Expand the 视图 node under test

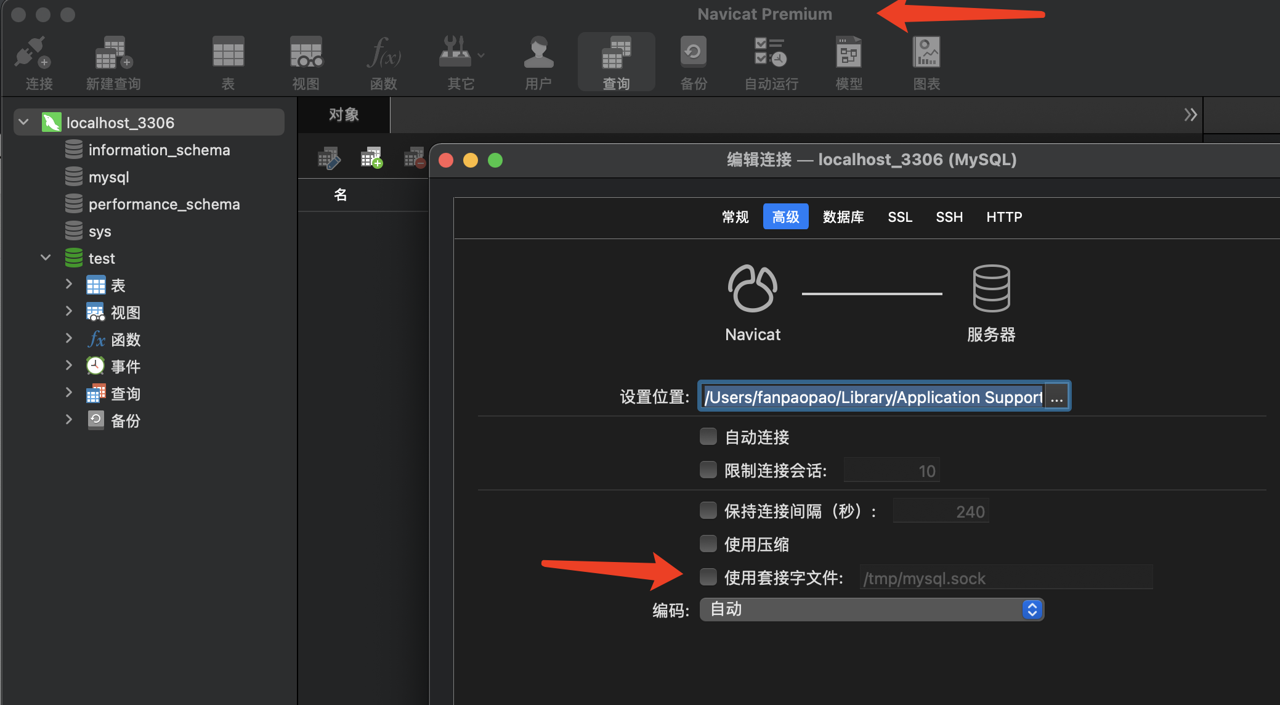(x=69, y=312)
